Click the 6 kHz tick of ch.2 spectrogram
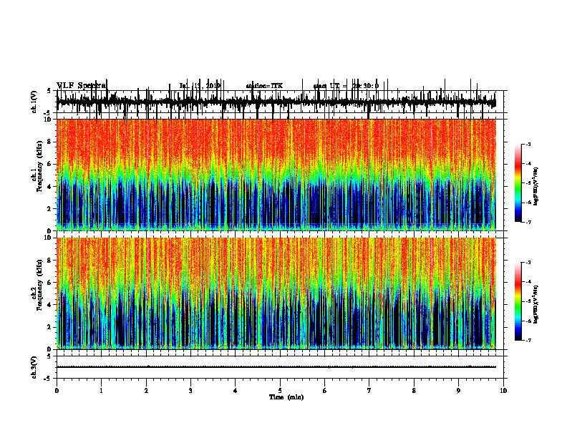Image resolution: width=567 pixels, height=438 pixels. (50, 283)
